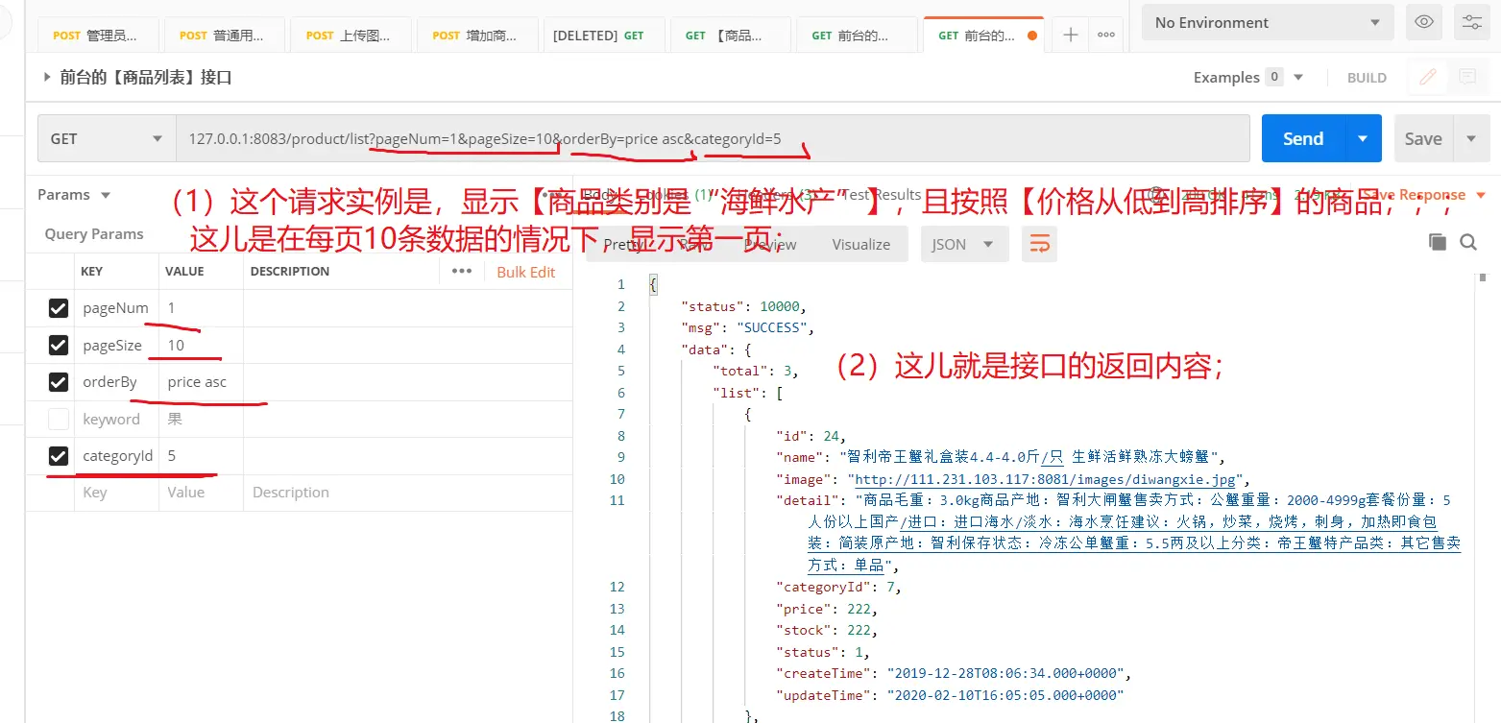Click the three-dot tab options icon
The height and width of the screenshot is (723, 1501).
(x=1106, y=35)
